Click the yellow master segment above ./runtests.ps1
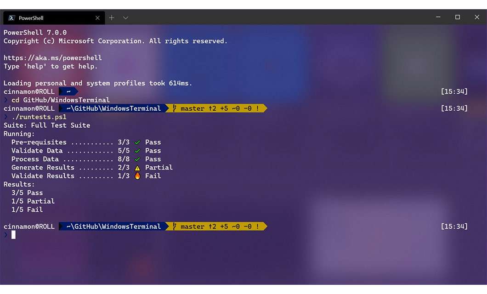The image size is (487, 294). [216, 108]
